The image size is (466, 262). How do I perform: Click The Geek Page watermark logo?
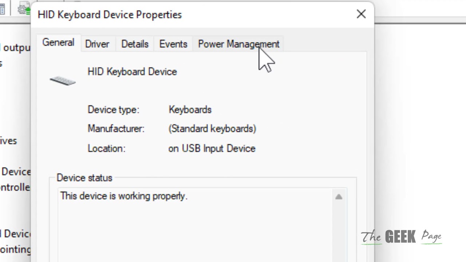click(x=401, y=237)
